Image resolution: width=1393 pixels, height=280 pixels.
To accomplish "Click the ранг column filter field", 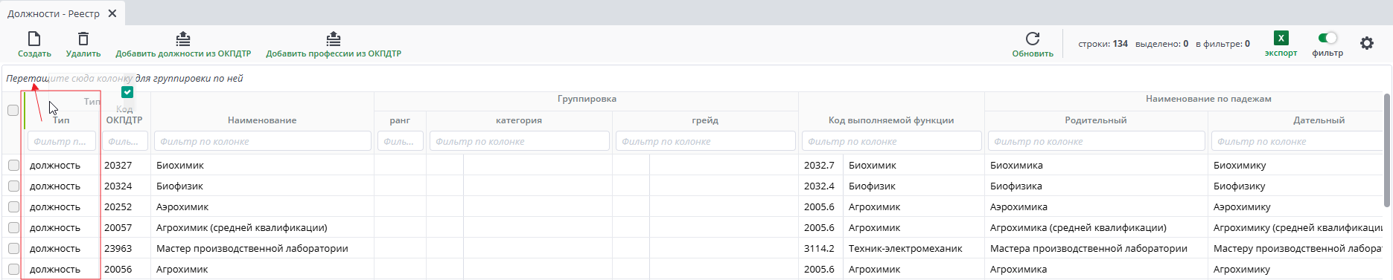I will [400, 141].
